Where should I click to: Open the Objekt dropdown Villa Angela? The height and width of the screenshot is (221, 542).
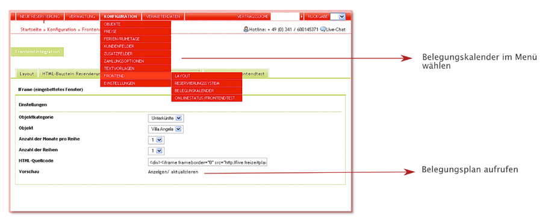pyautogui.click(x=166, y=129)
